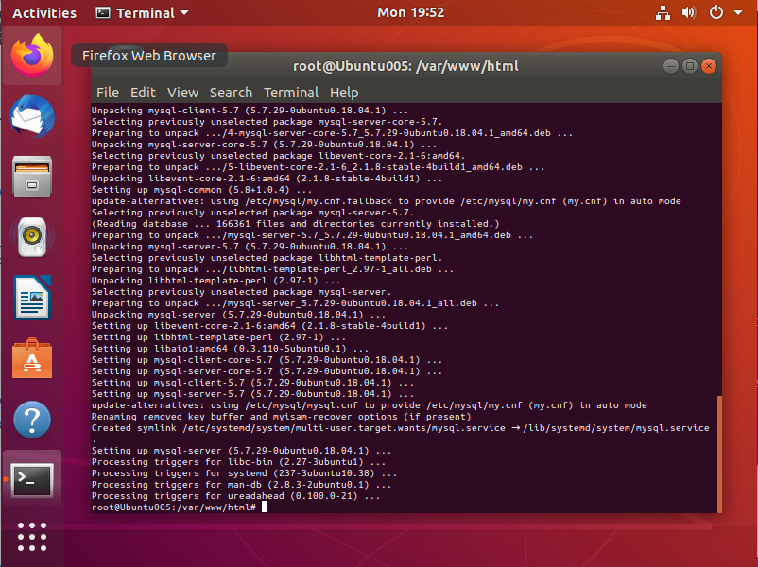
Task: Click 'Processing triggers for ureadahead' line
Action: coord(235,496)
